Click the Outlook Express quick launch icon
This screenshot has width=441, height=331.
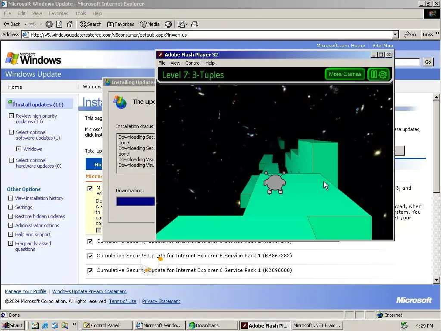[x=55, y=325]
